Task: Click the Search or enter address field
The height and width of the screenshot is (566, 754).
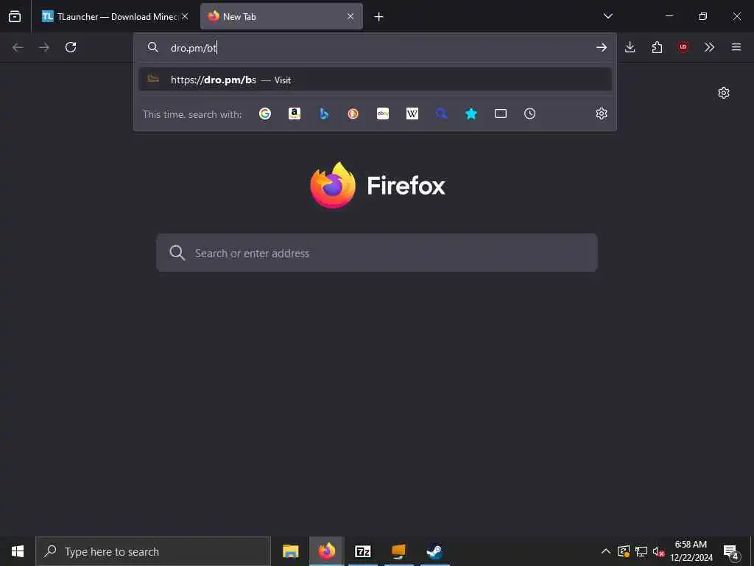Action: tap(377, 254)
